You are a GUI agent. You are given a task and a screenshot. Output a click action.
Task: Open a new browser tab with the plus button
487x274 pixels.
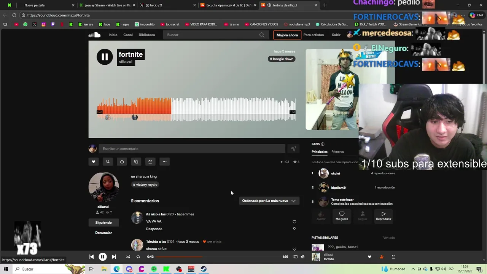coord(325,5)
